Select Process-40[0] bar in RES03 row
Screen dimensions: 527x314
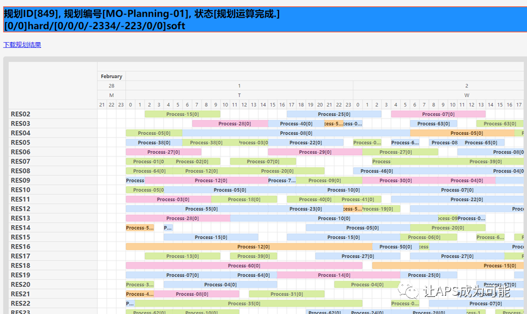(296, 124)
